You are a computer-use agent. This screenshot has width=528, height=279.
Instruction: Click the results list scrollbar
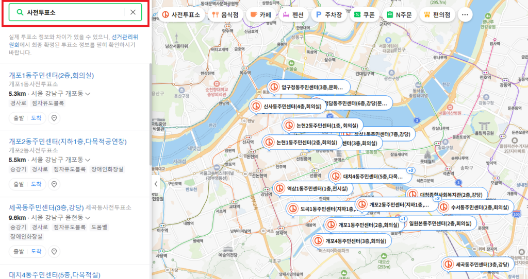click(150, 114)
